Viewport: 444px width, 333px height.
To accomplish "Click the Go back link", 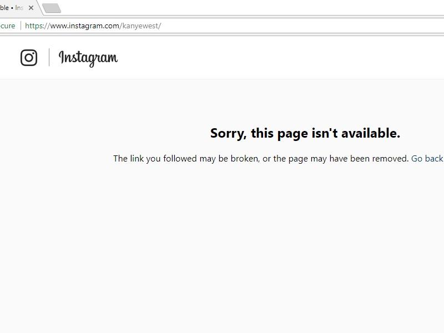I will coord(427,158).
